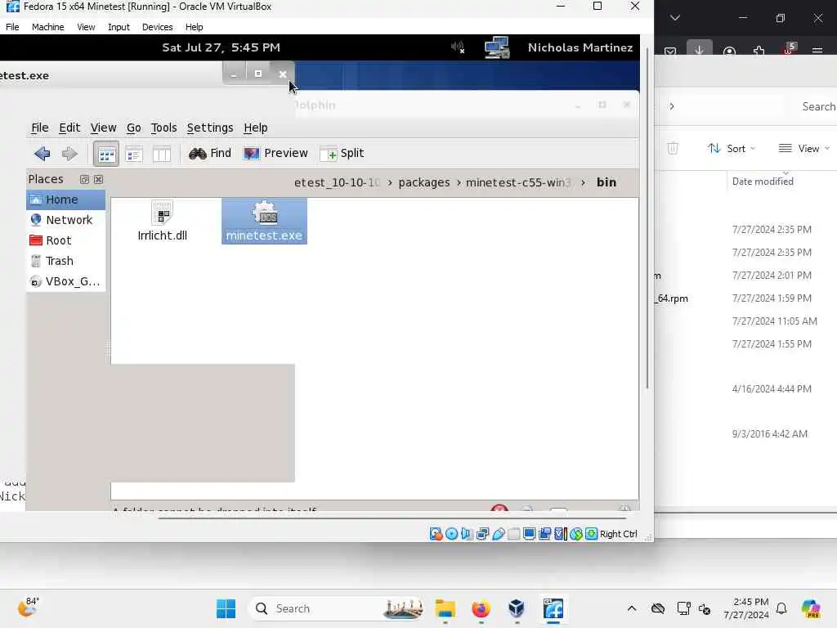Click VirtualBox USB devices indicator
Screen dimensions: 837x628
coord(498,533)
